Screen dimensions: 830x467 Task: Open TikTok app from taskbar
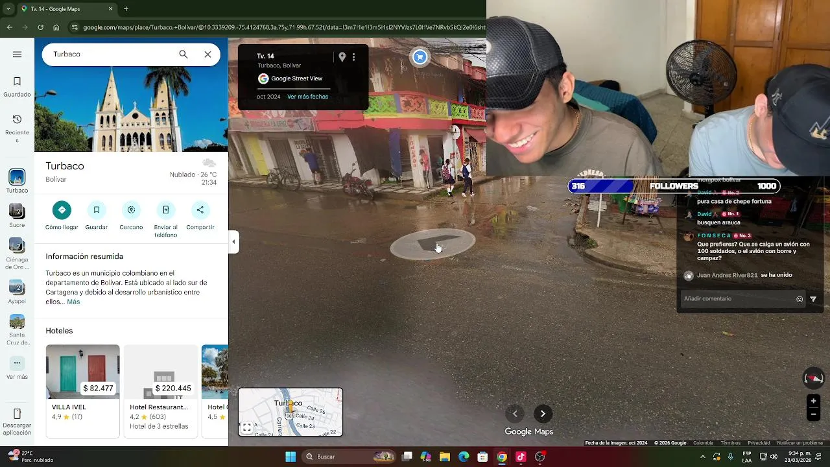pos(521,457)
